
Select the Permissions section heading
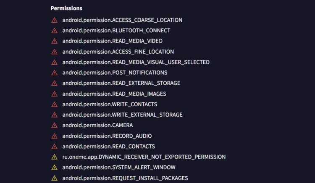[x=66, y=8]
